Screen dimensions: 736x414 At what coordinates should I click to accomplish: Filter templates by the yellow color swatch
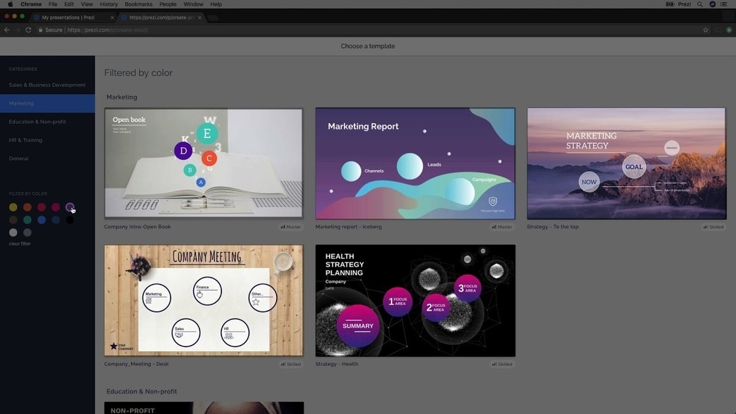[x=13, y=208]
